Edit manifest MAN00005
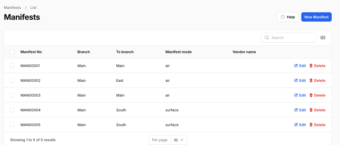Viewport: 340px width, 145px height. 300,125
